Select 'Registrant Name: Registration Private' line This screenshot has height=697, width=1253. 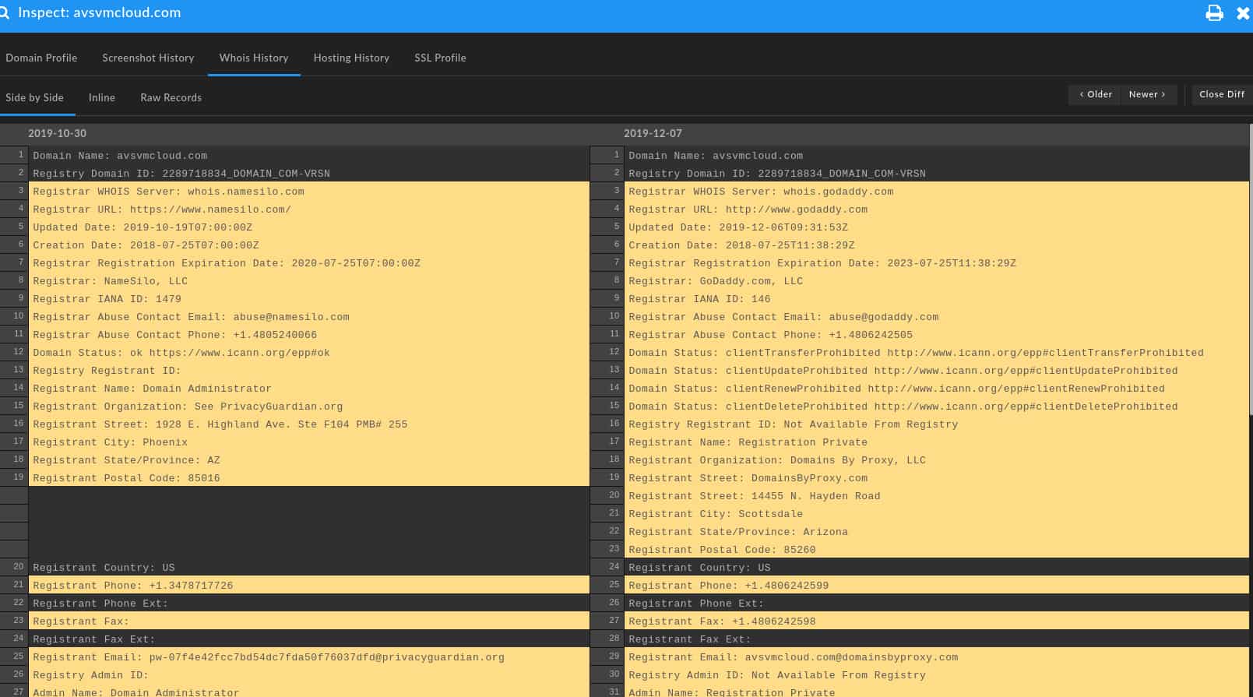pyautogui.click(x=937, y=442)
